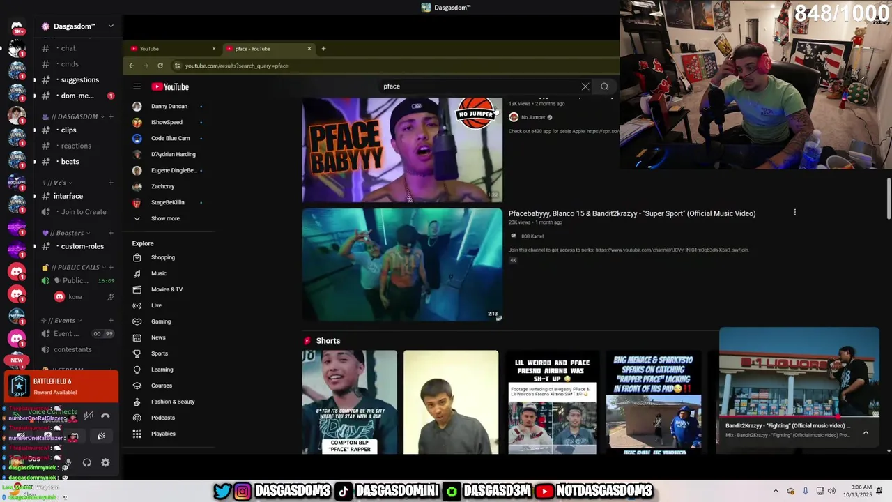Screen dimensions: 892x502
Task: Open IShowSpeed subscription channel
Action: click(167, 122)
